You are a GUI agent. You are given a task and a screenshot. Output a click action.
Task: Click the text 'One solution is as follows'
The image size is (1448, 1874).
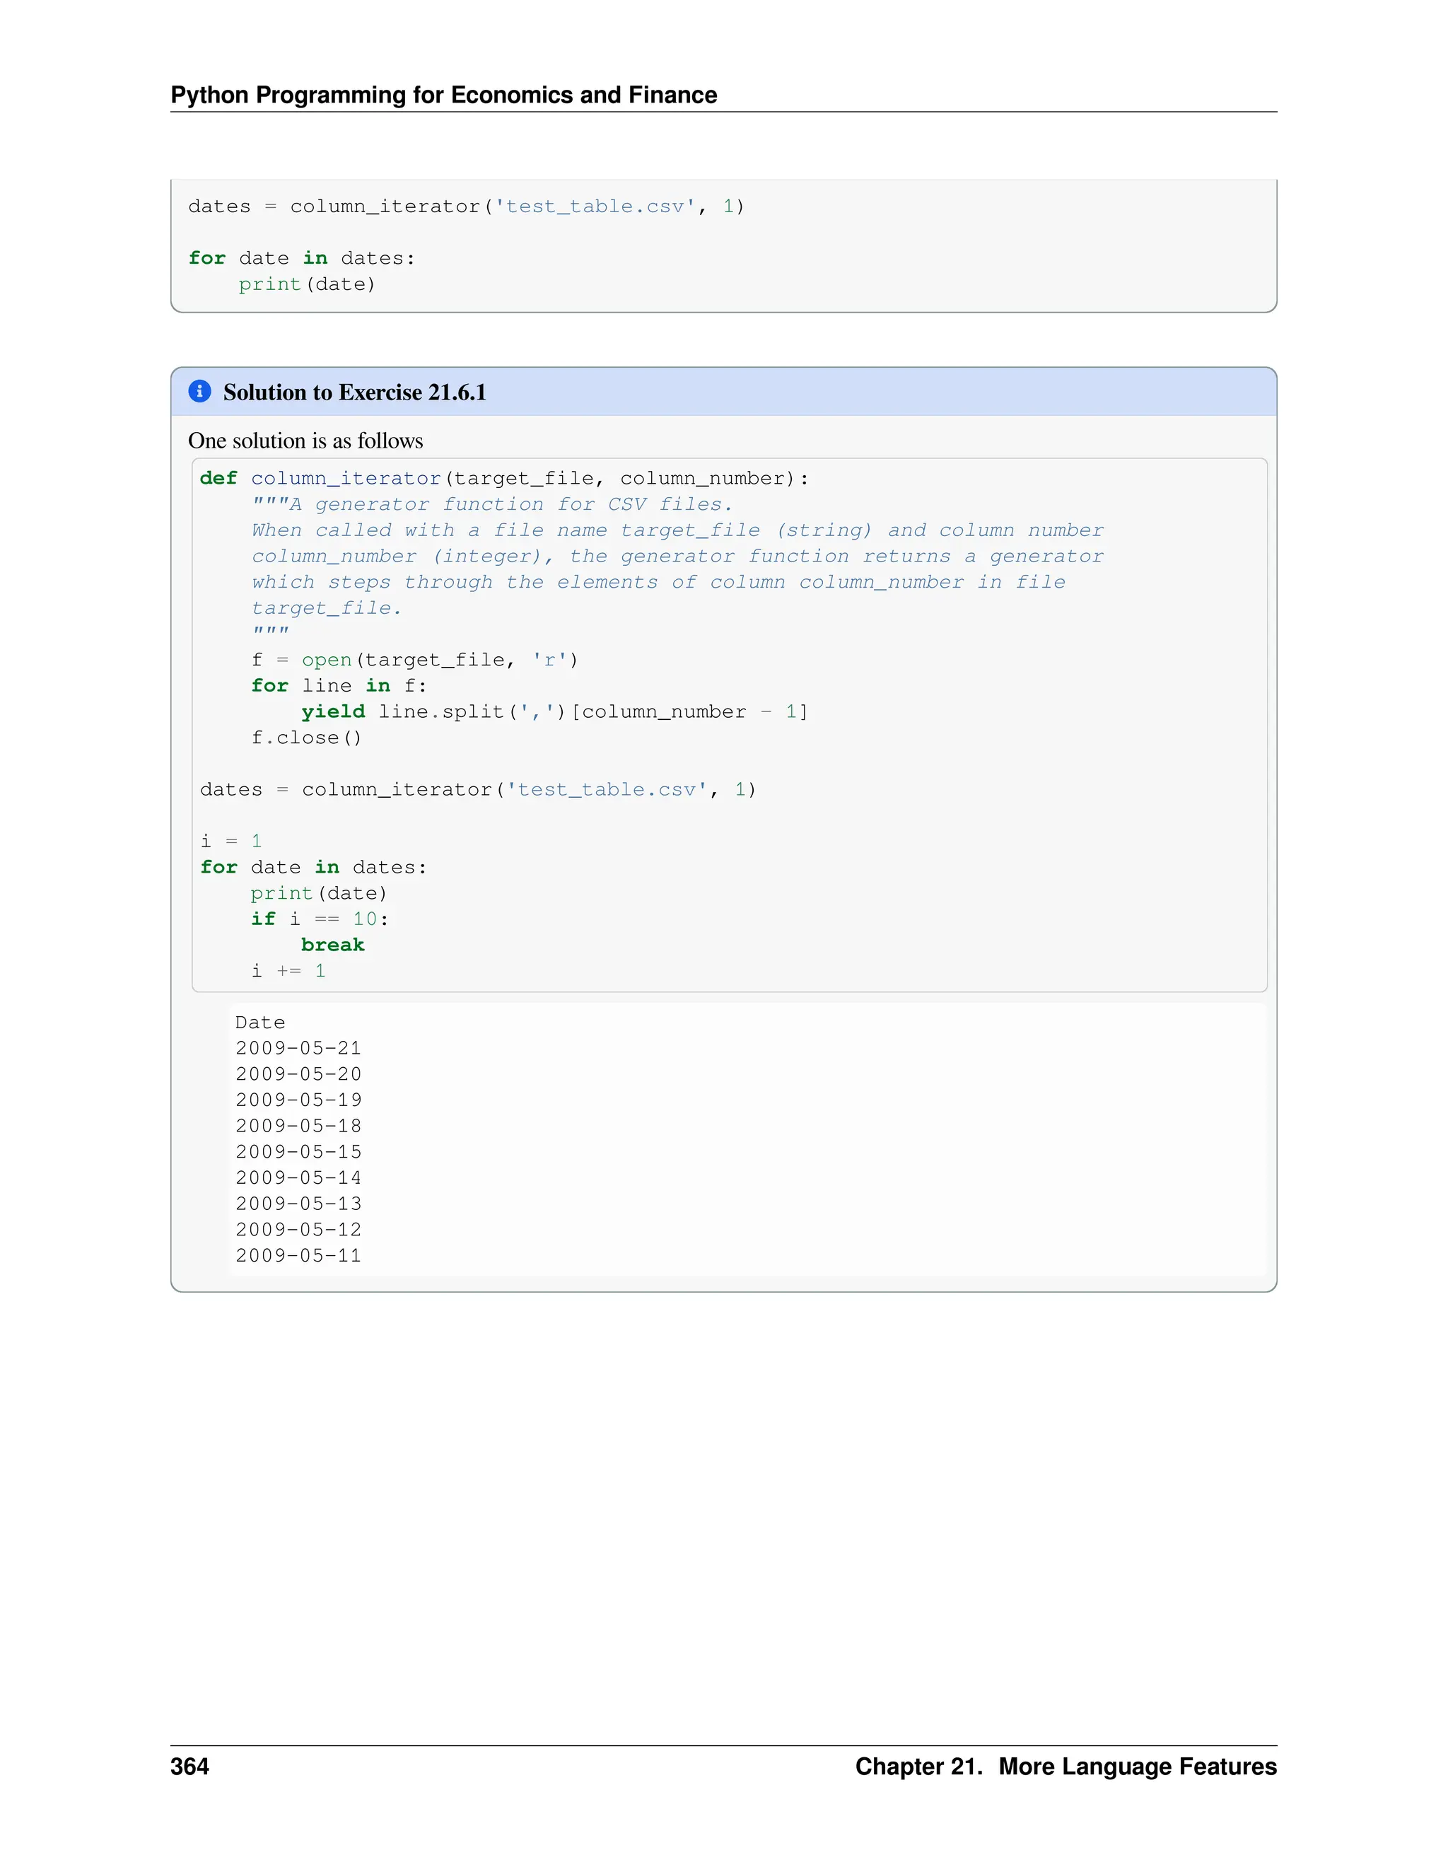click(305, 441)
